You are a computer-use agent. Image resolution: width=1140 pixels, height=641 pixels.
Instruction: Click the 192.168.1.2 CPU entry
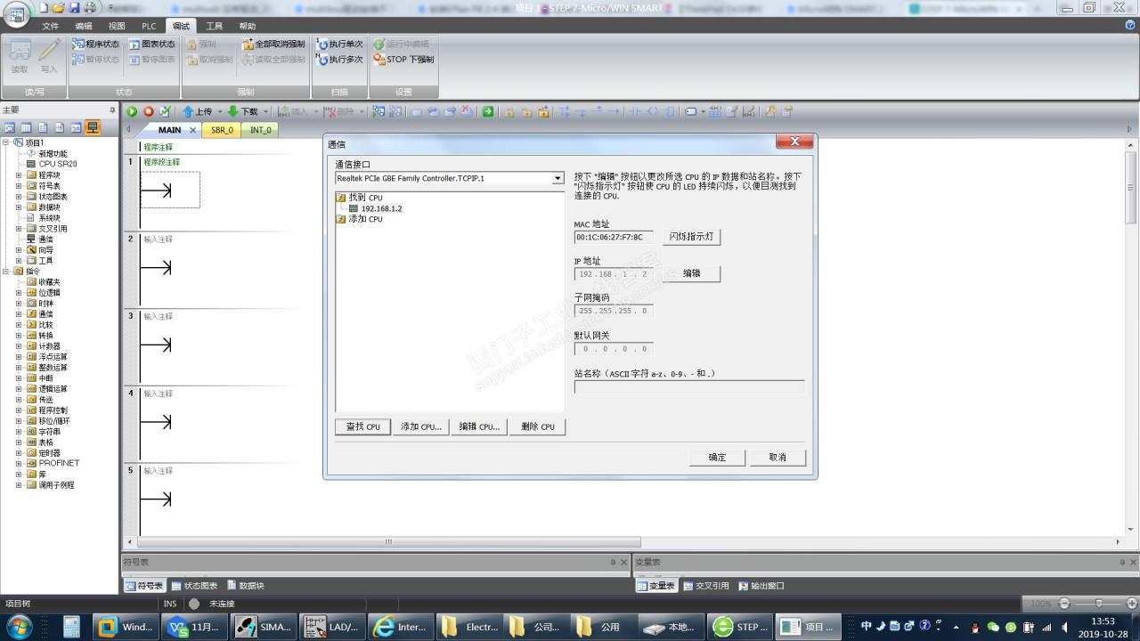click(381, 208)
